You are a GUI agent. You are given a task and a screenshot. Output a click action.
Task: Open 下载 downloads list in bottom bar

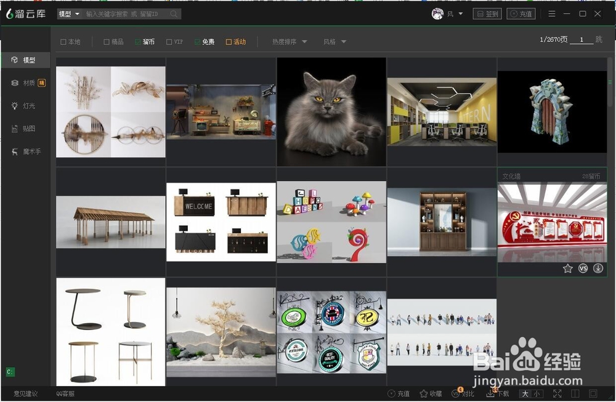(x=498, y=393)
